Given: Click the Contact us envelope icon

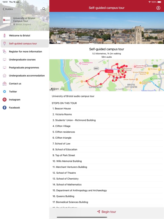Looking at the screenshot, I should click(x=5, y=84).
